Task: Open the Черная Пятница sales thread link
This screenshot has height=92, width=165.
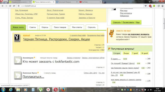Action: pyautogui.click(x=56, y=39)
